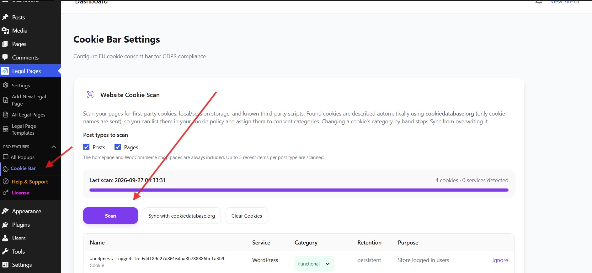
Task: Click the wordpress_logged_in cookie name
Action: (x=157, y=259)
